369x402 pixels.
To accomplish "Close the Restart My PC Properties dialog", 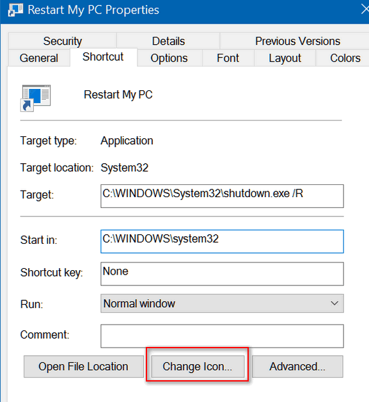I will 365,10.
